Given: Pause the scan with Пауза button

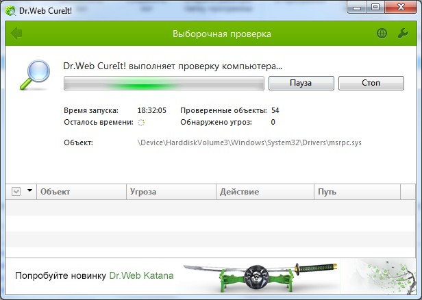Looking at the screenshot, I should pos(301,83).
